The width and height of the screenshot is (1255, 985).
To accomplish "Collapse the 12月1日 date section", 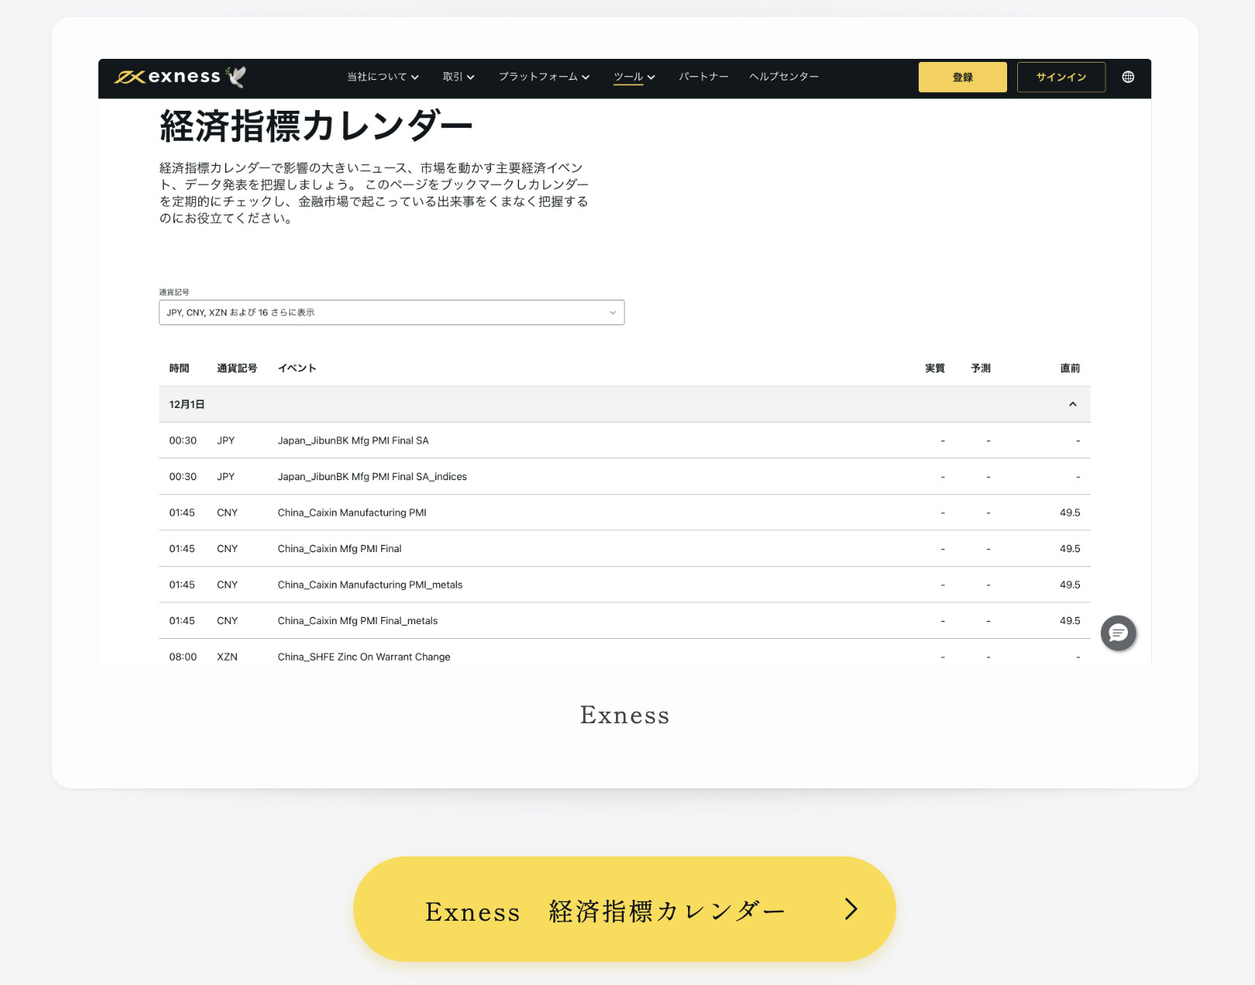I will tap(1072, 404).
